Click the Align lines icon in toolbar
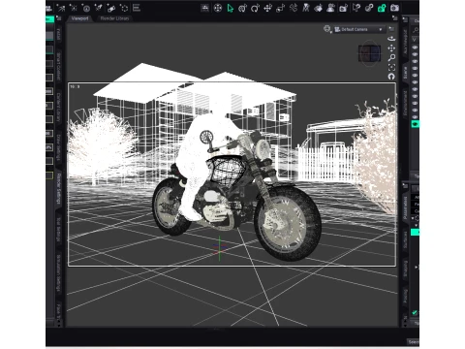Screen dimensions: 465x349 click(x=137, y=8)
